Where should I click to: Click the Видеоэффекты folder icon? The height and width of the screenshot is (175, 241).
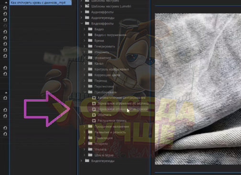click(x=87, y=23)
